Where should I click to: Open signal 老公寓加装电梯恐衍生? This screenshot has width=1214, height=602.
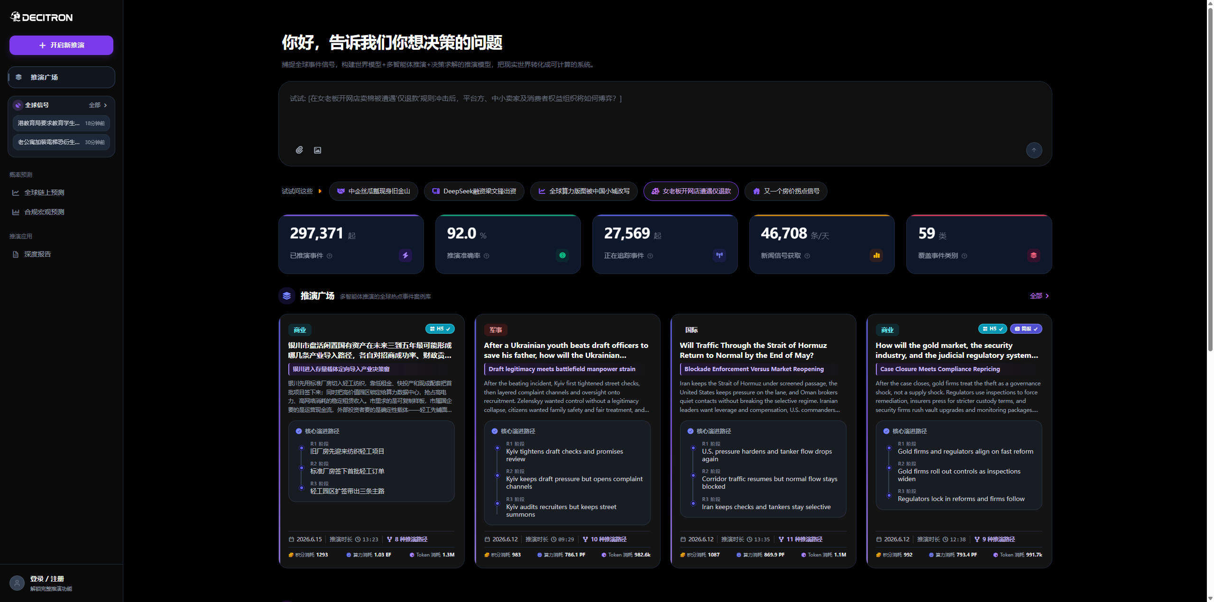[x=61, y=142]
